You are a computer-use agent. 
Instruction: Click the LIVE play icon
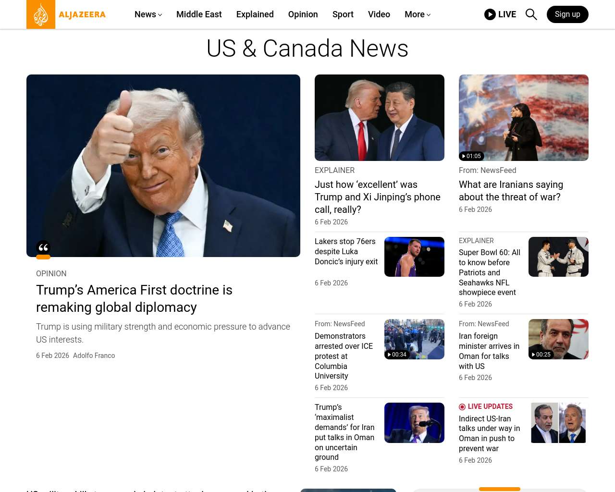coord(490,14)
